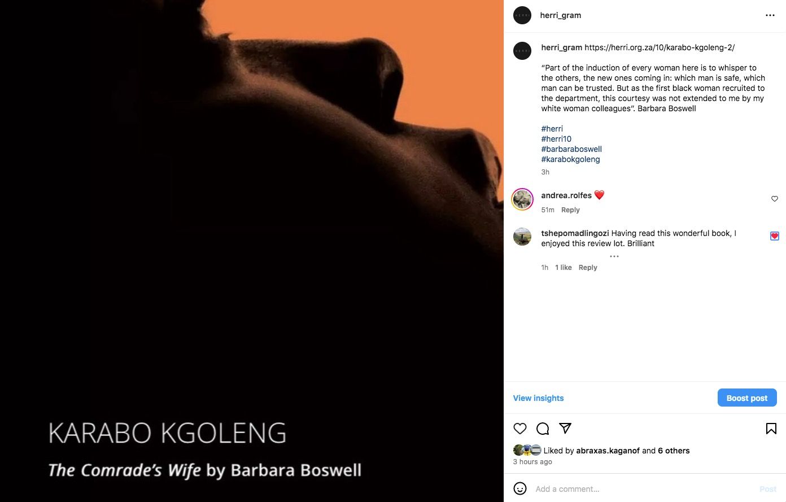This screenshot has width=786, height=502.
Task: View tshepomadlingozi profile avatar
Action: tap(522, 237)
